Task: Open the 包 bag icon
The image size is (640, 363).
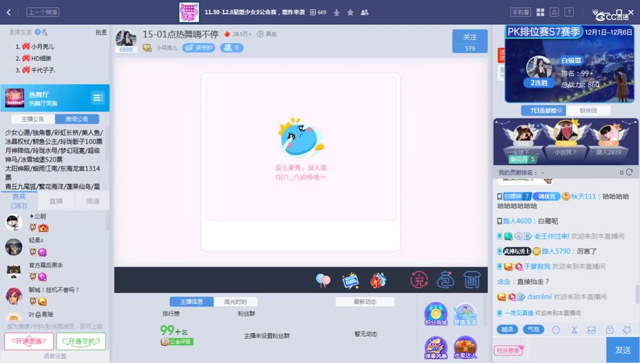Action: 445,280
